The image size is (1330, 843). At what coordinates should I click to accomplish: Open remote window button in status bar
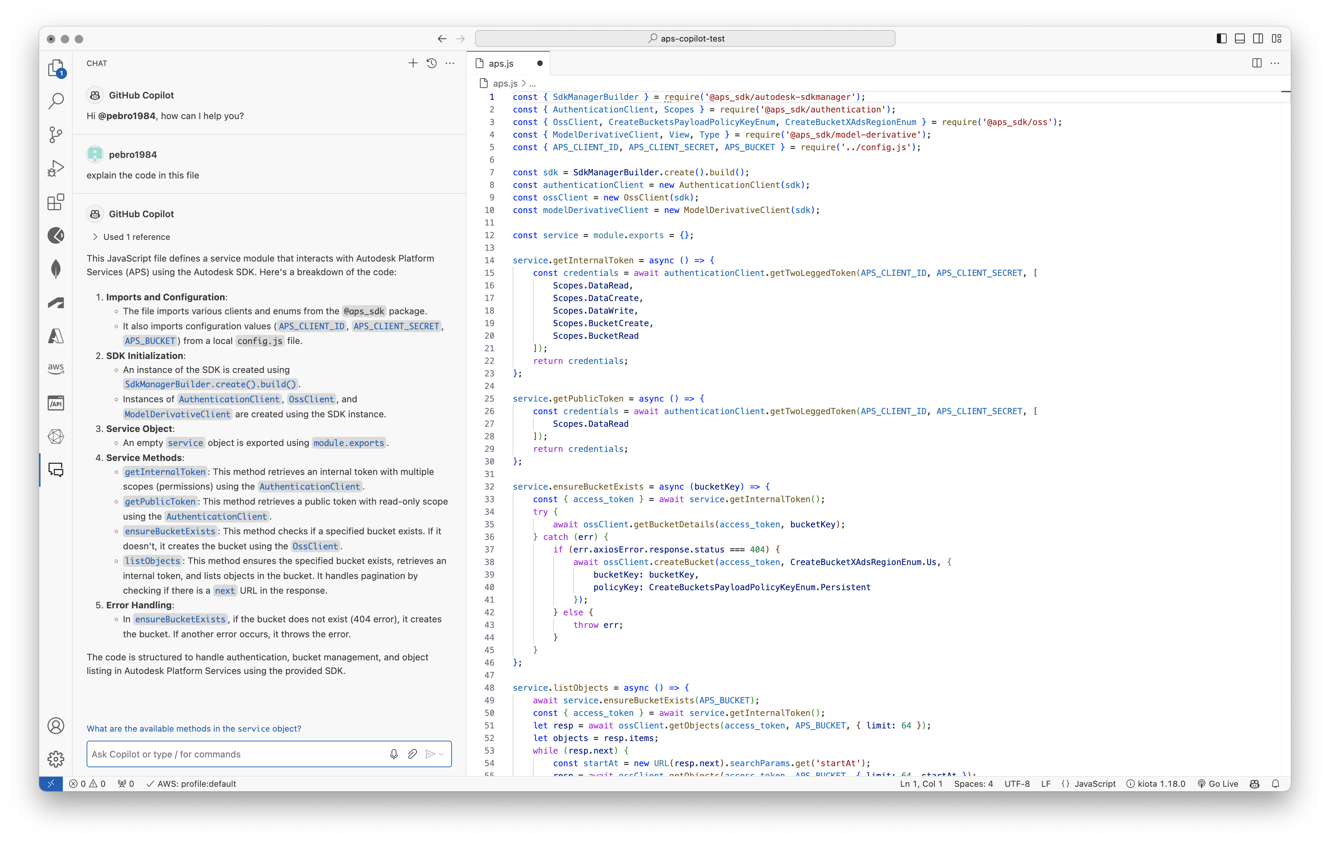tap(51, 784)
